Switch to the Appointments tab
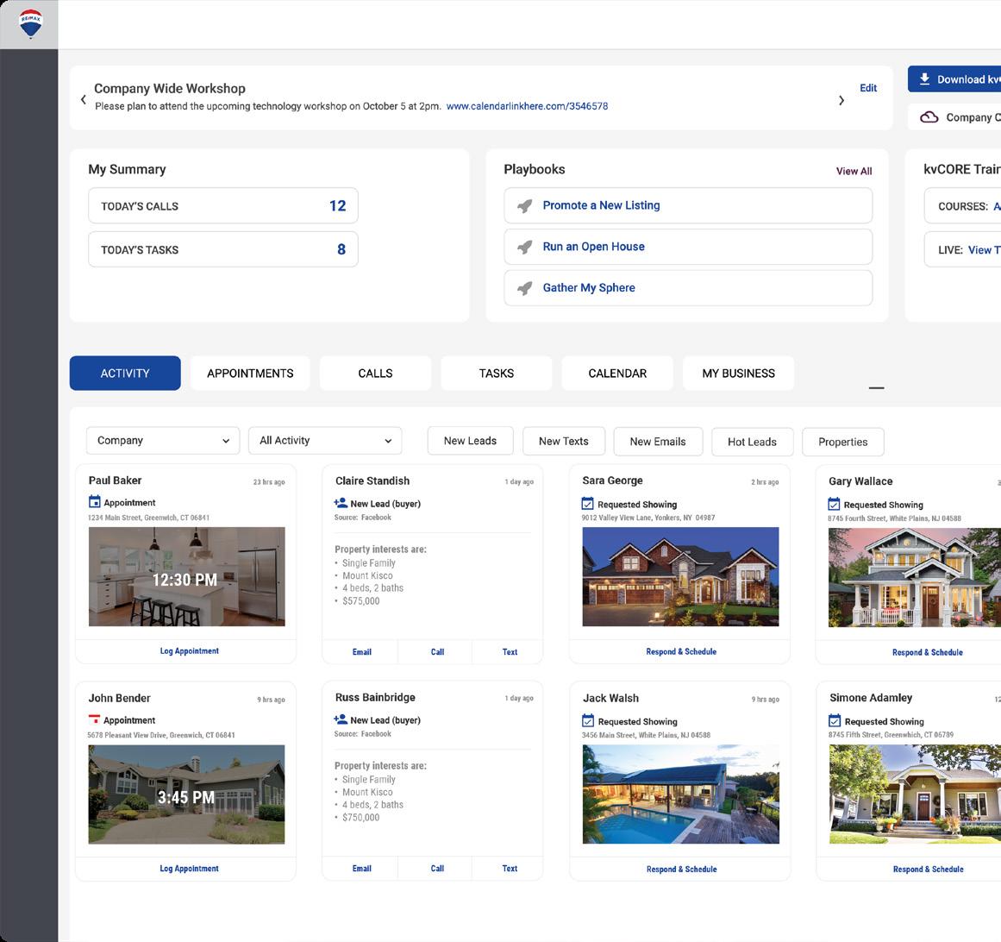 pyautogui.click(x=250, y=373)
